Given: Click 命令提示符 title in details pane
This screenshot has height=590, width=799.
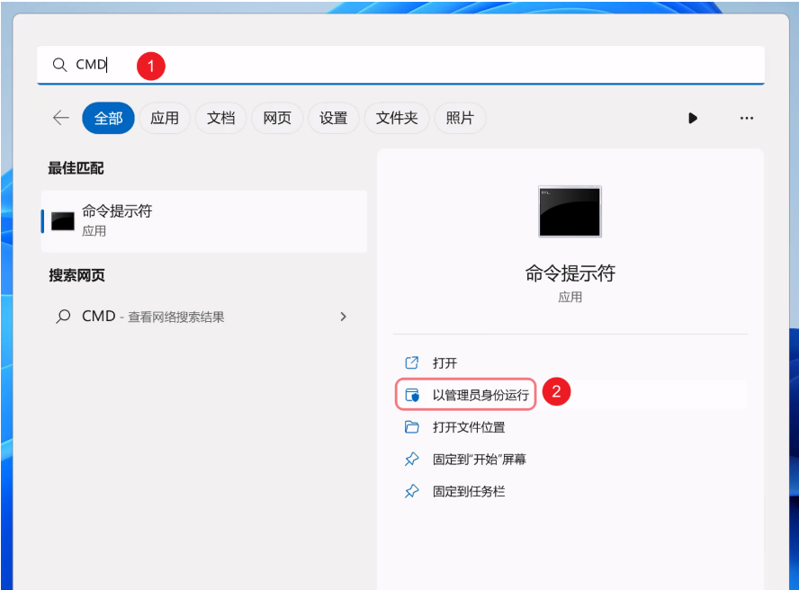Looking at the screenshot, I should point(570,273).
